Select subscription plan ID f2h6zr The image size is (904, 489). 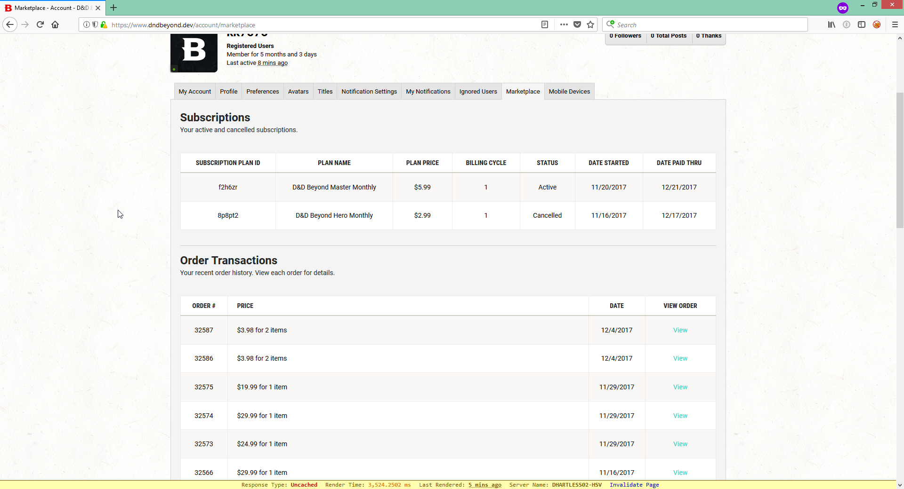228,187
